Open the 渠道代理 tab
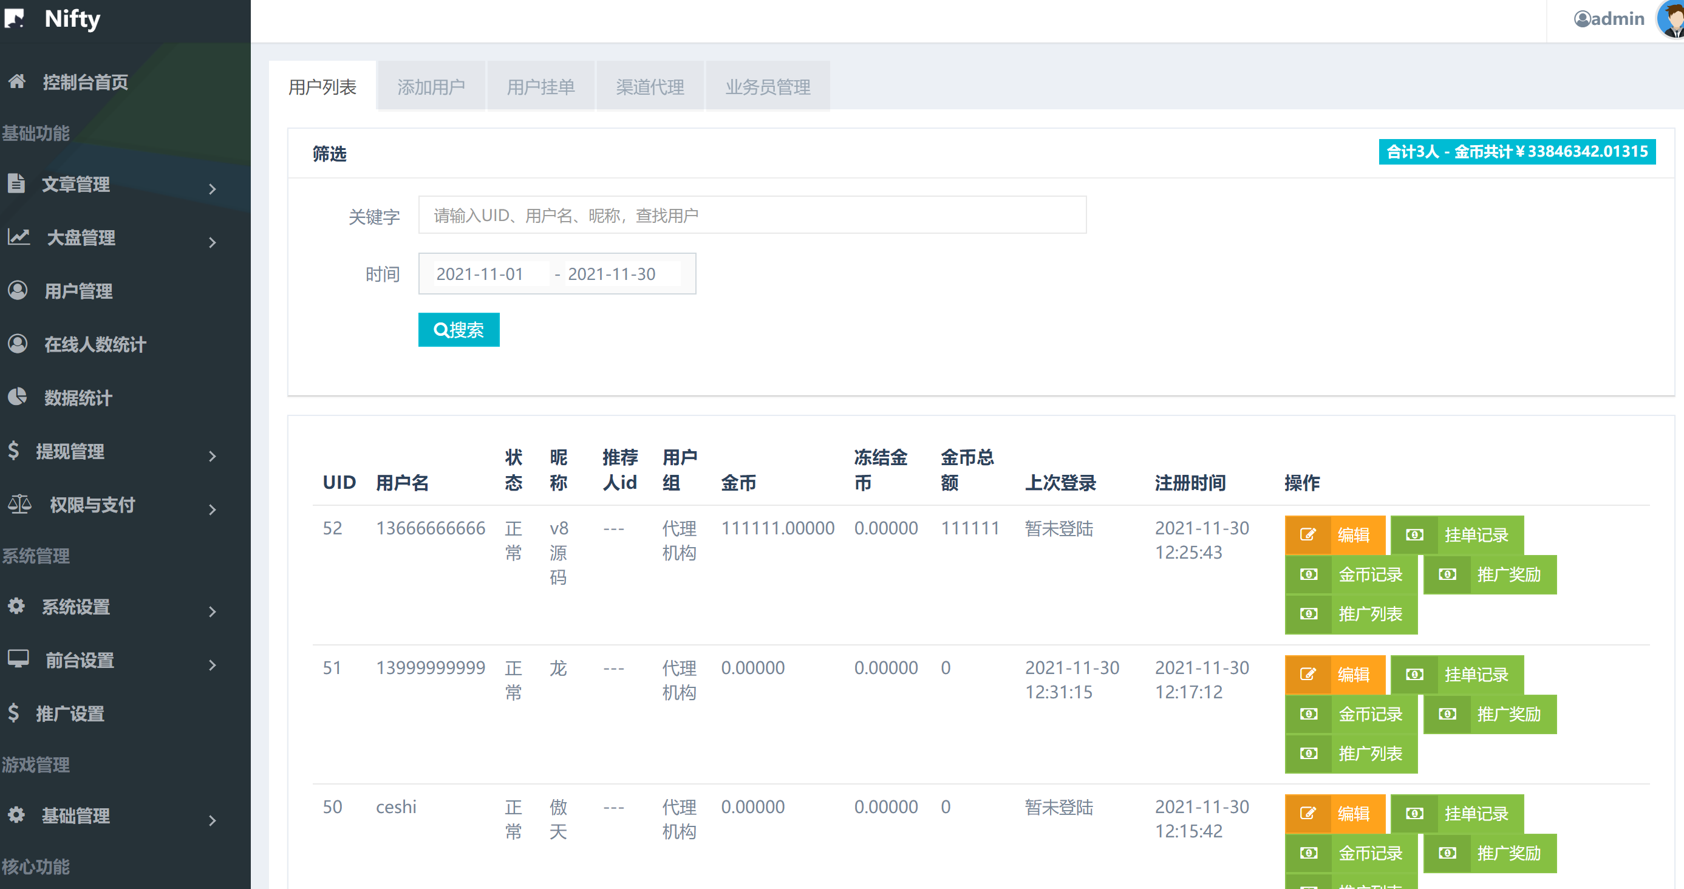This screenshot has width=1684, height=889. point(650,87)
